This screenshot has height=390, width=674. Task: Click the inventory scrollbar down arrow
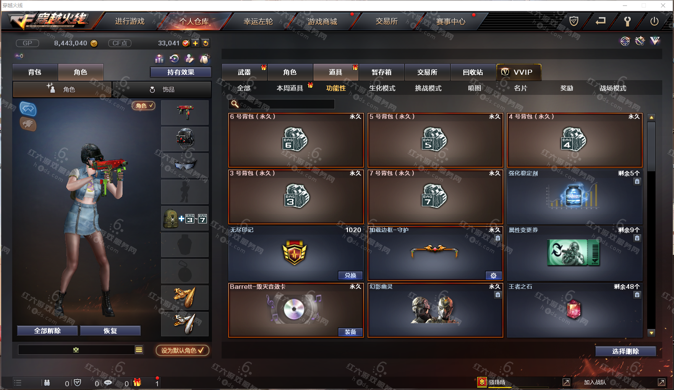tap(651, 333)
